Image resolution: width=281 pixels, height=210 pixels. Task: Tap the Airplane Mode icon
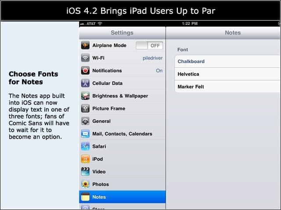[85, 45]
